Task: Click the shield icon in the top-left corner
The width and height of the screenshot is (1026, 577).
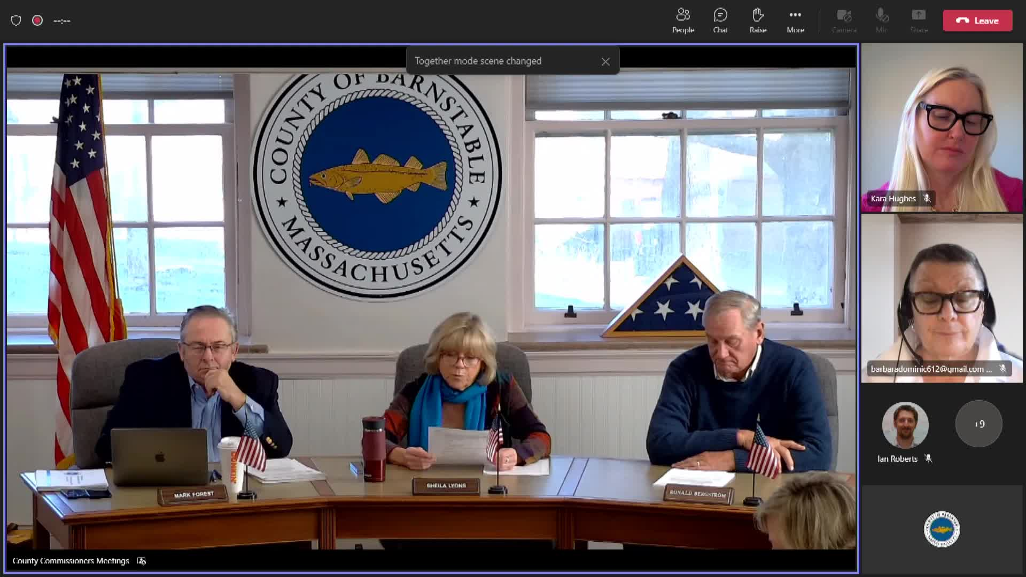Action: point(16,20)
